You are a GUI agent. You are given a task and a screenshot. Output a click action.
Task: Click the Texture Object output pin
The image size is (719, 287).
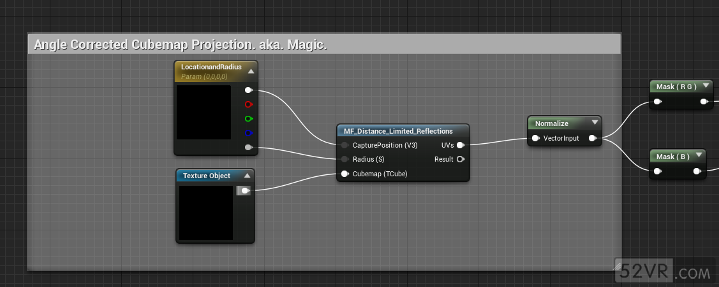244,190
